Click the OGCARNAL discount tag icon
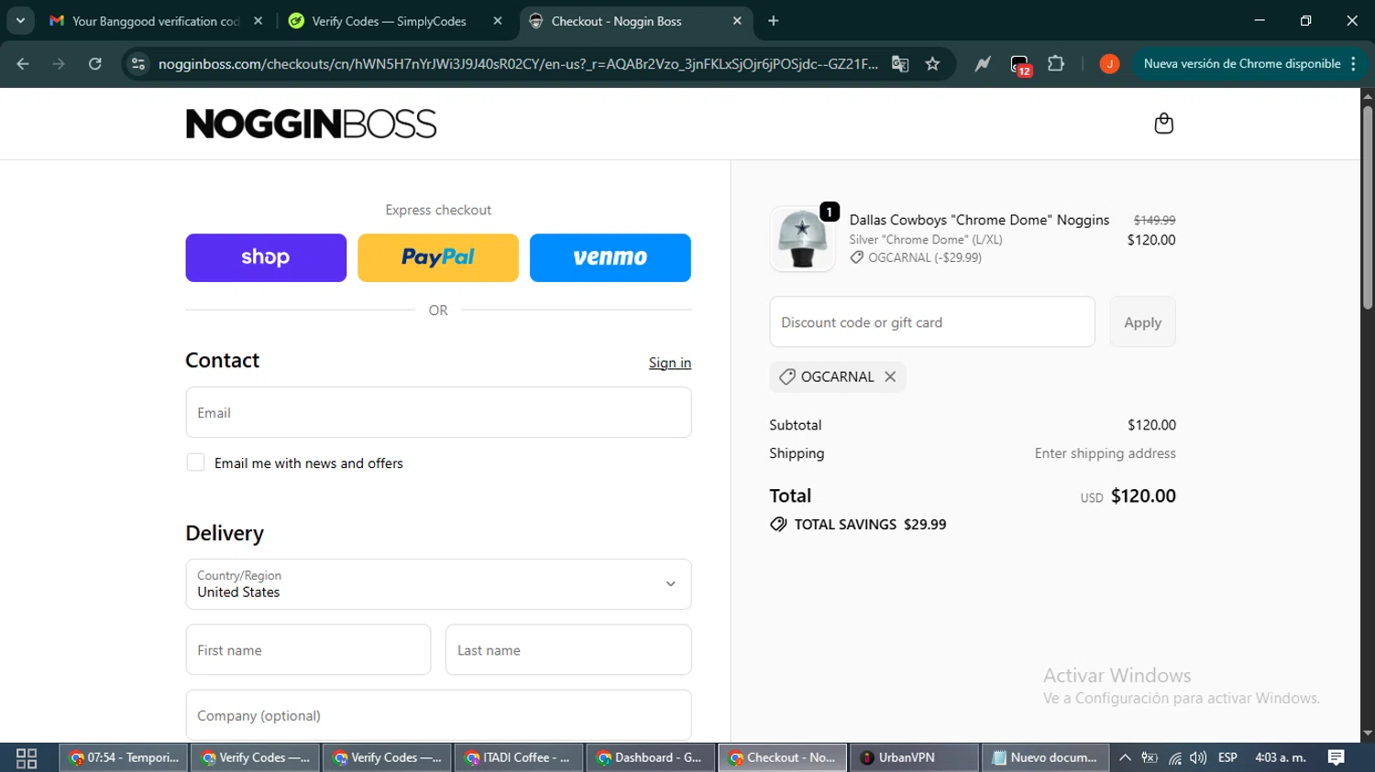The height and width of the screenshot is (772, 1375). tap(786, 376)
